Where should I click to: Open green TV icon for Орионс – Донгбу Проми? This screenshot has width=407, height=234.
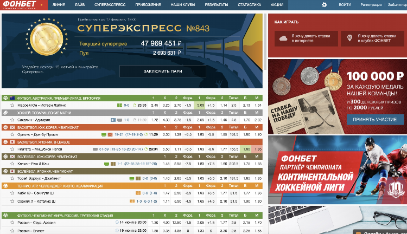(104, 135)
